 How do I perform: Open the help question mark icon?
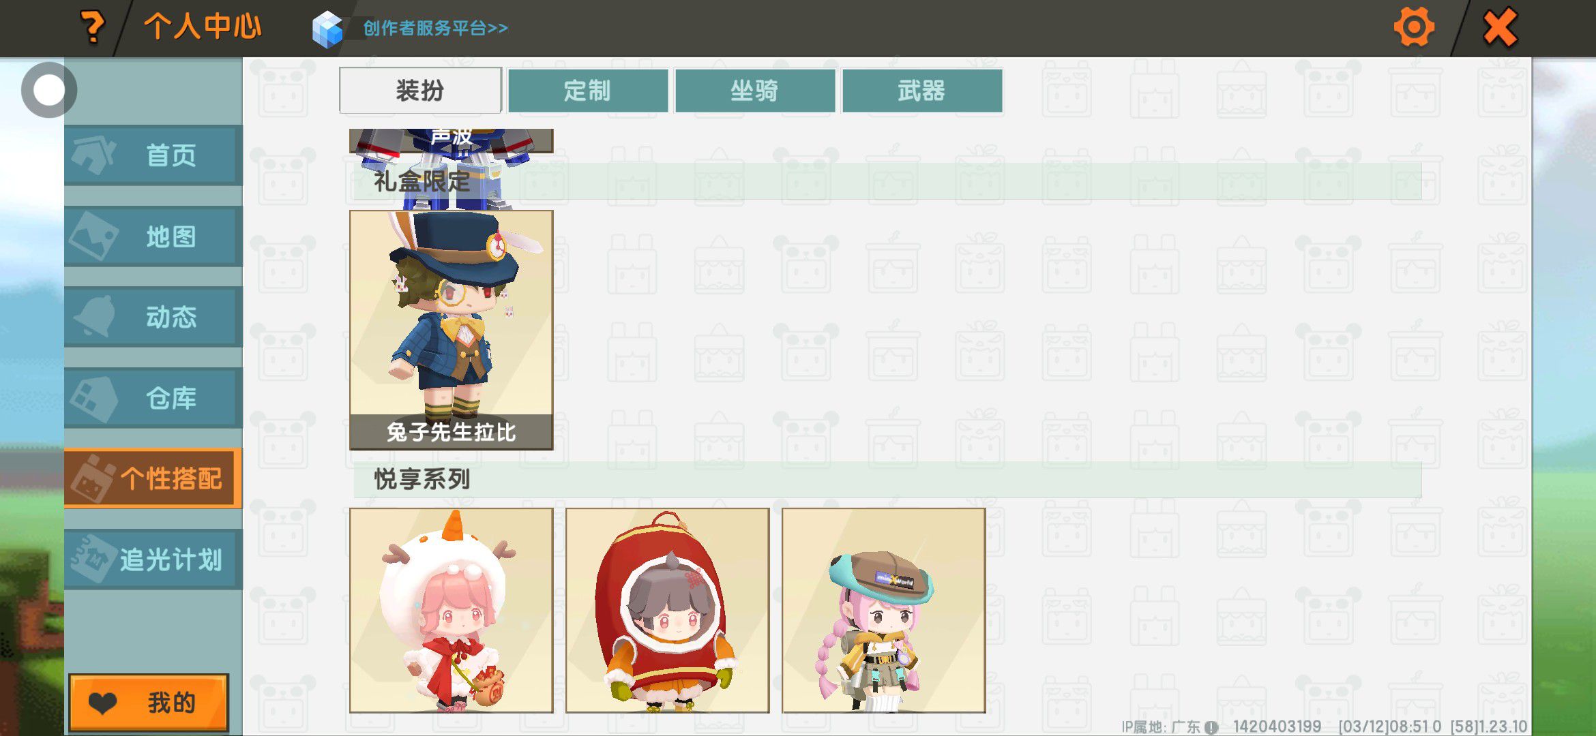[93, 27]
